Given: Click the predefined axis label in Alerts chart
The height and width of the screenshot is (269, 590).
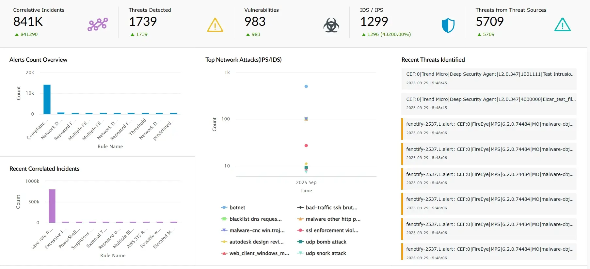Looking at the screenshot, I should tap(164, 130).
